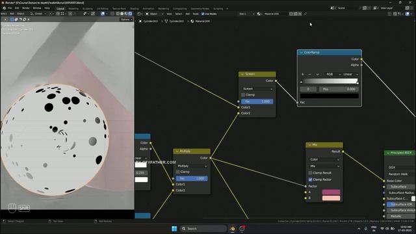Collapse the Mix node
The image size is (416, 234).
309,145
